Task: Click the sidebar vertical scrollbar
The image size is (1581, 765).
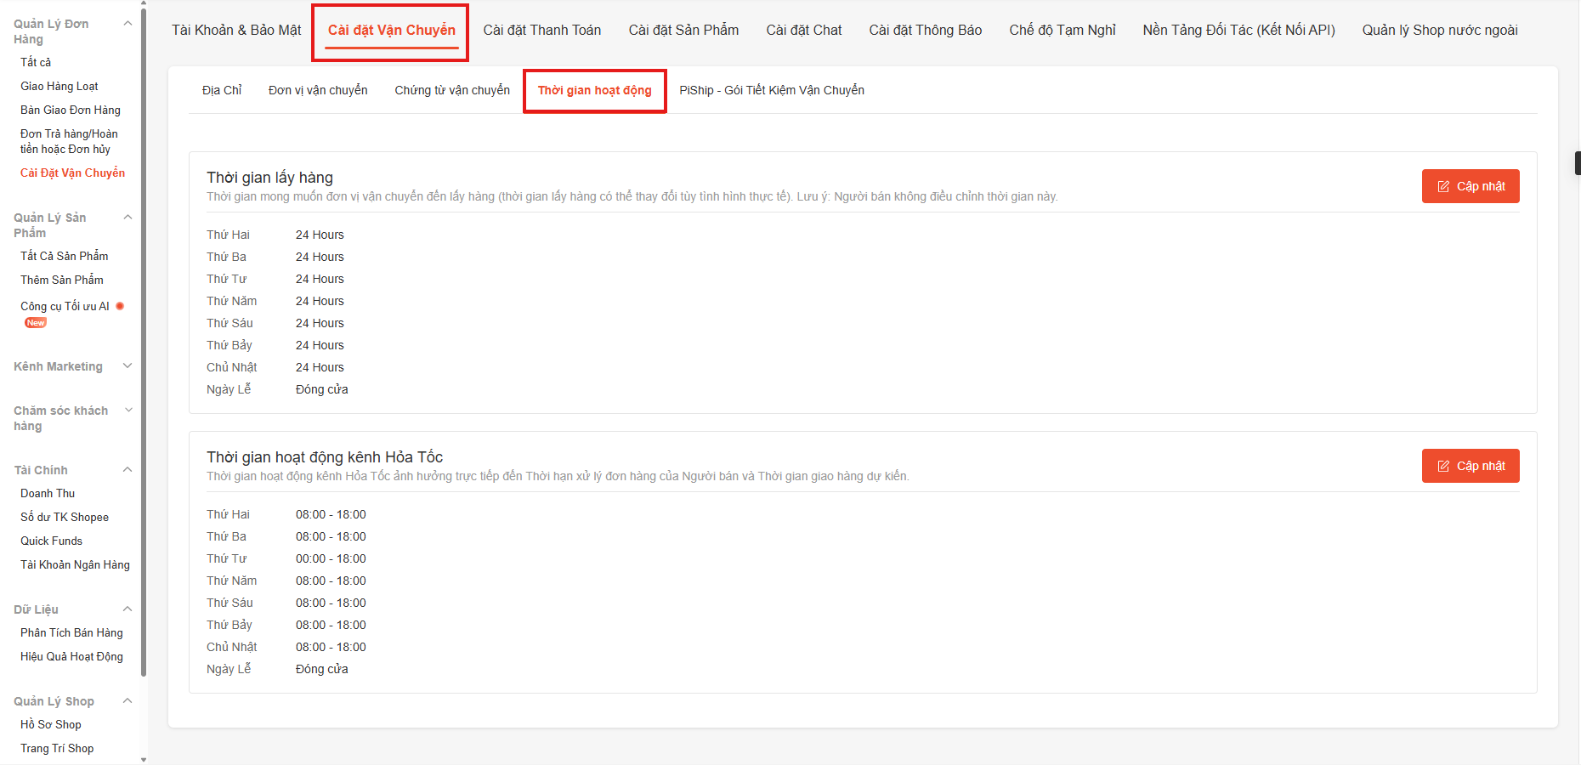Action: pyautogui.click(x=144, y=340)
